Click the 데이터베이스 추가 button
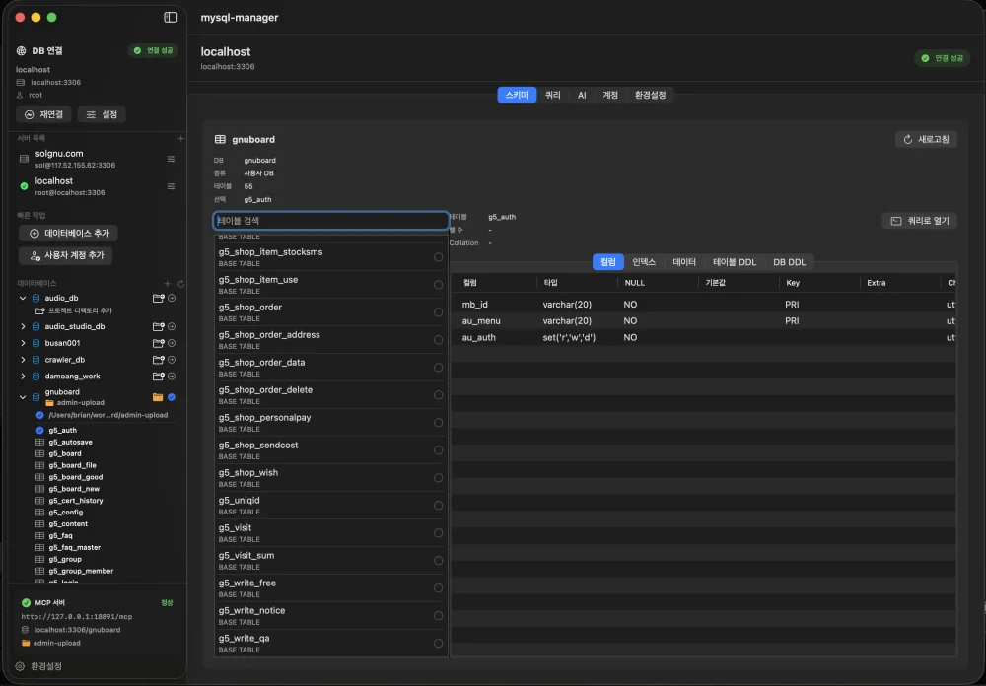The width and height of the screenshot is (986, 686). 69,234
